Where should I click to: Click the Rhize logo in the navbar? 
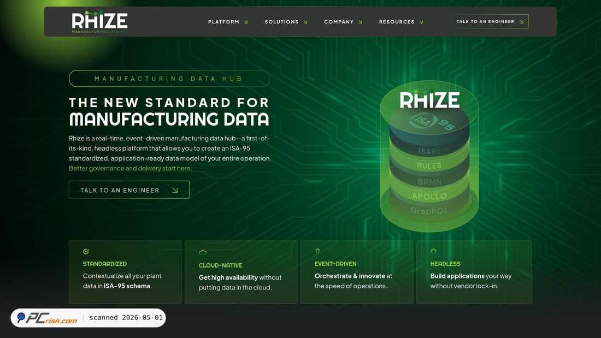pyautogui.click(x=99, y=22)
